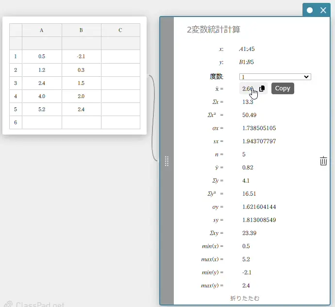Select row 1 header

(16, 56)
